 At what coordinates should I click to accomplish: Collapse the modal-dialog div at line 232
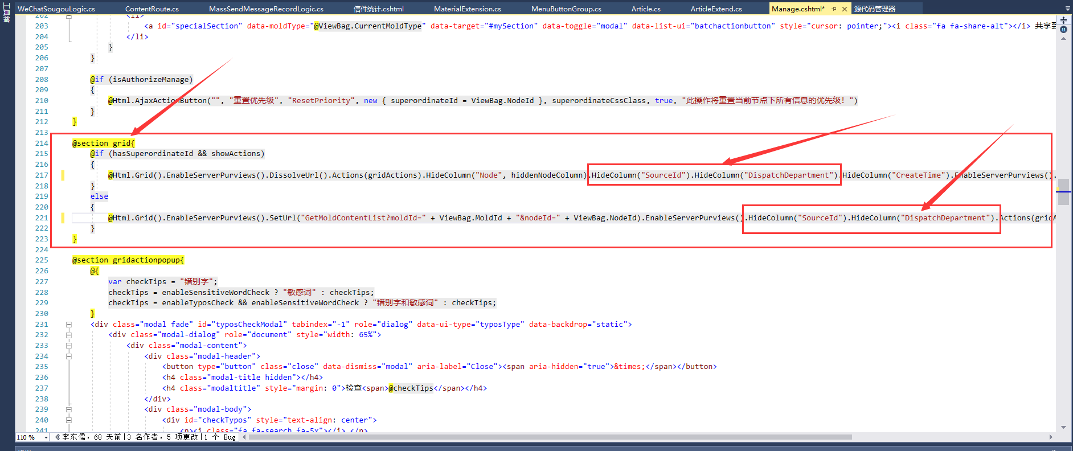[69, 335]
